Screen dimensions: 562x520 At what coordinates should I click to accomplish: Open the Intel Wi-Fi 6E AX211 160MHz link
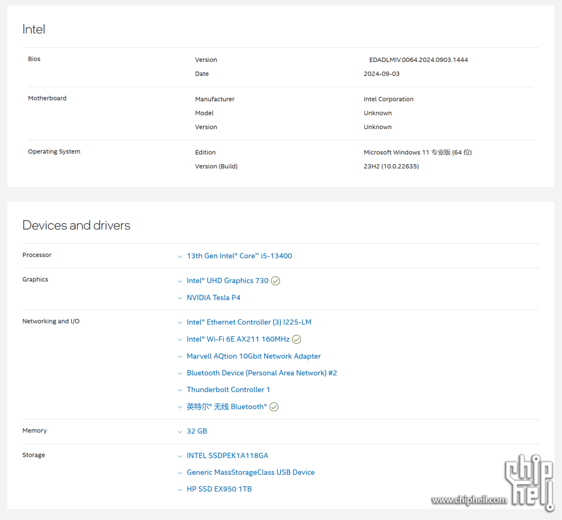click(238, 339)
